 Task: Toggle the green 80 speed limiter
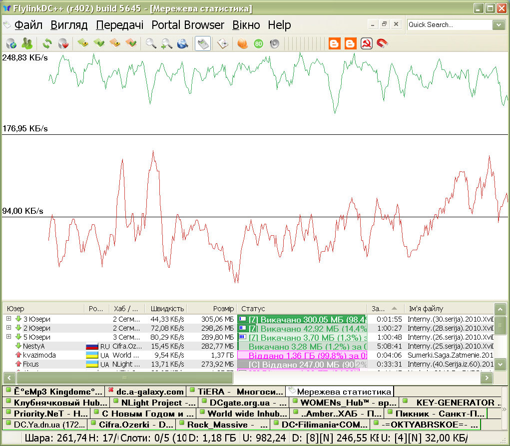tap(258, 44)
